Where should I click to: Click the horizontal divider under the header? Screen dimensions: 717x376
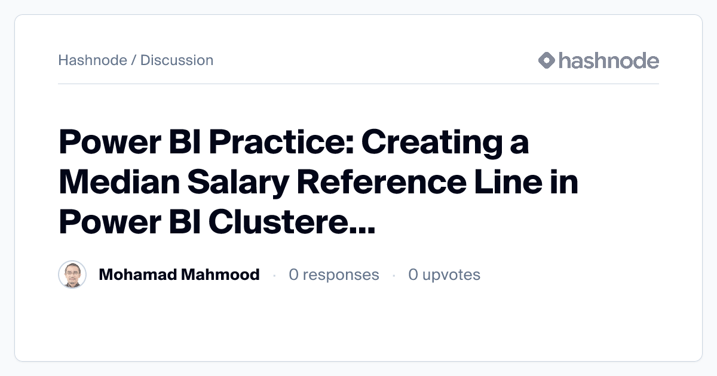pyautogui.click(x=358, y=84)
